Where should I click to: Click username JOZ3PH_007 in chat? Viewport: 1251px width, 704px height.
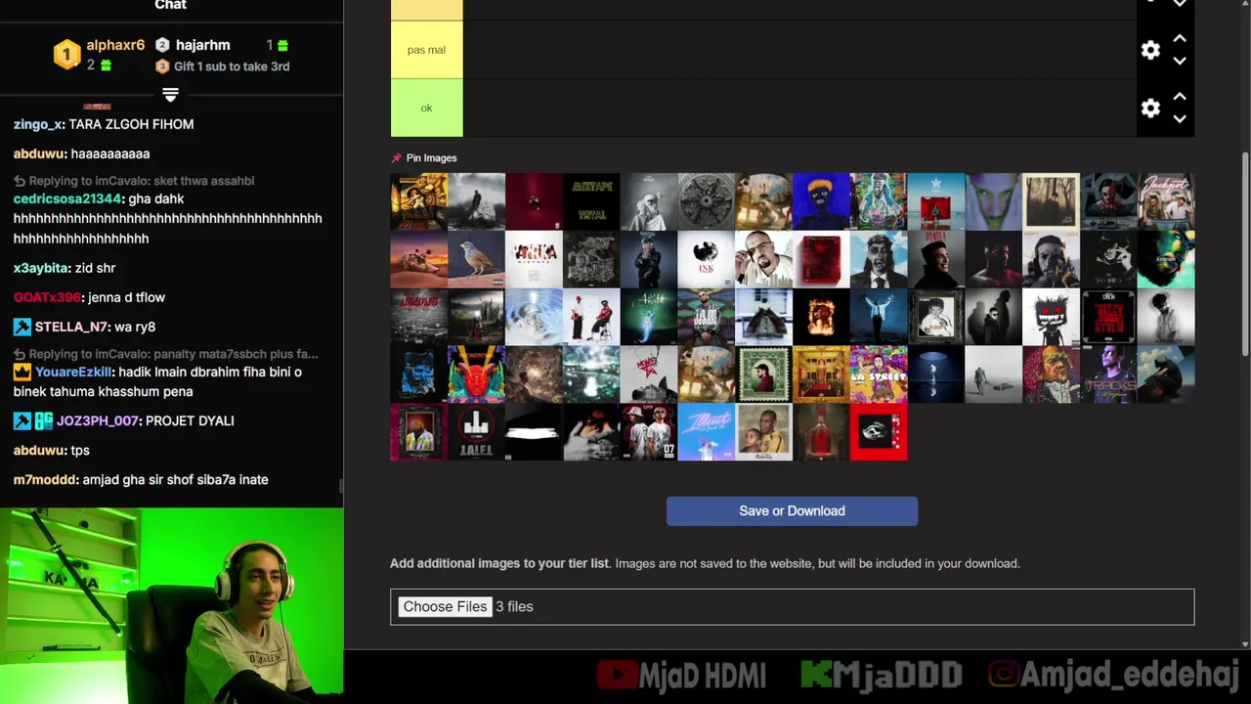(x=98, y=420)
